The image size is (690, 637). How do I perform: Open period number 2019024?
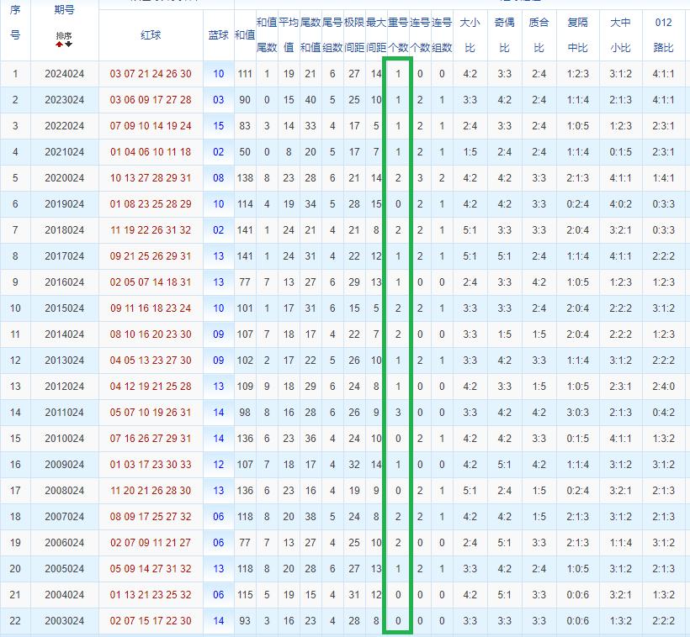65,204
